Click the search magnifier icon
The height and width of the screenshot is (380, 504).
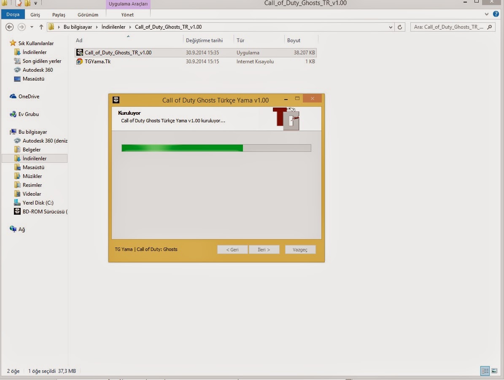[x=490, y=27]
